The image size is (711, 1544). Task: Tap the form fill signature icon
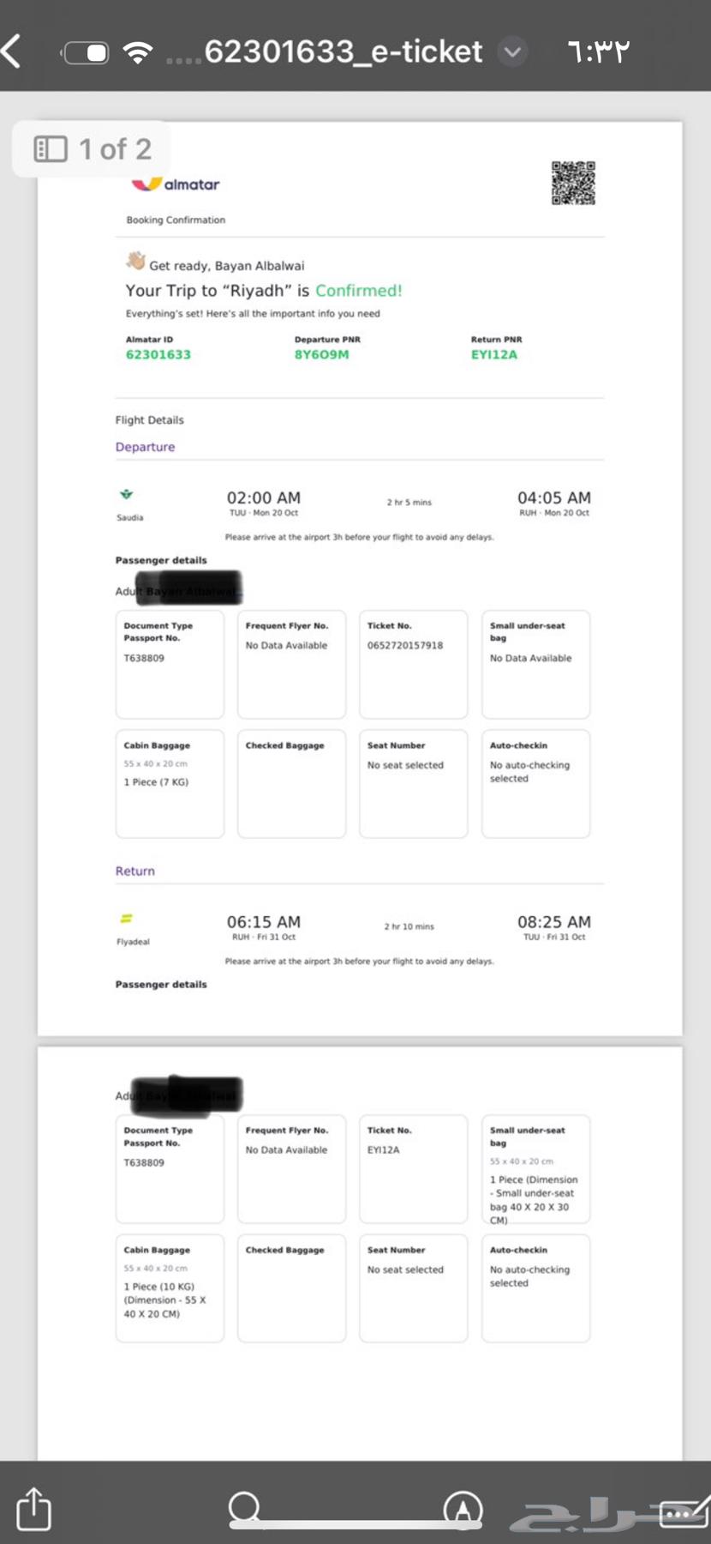click(x=684, y=1511)
